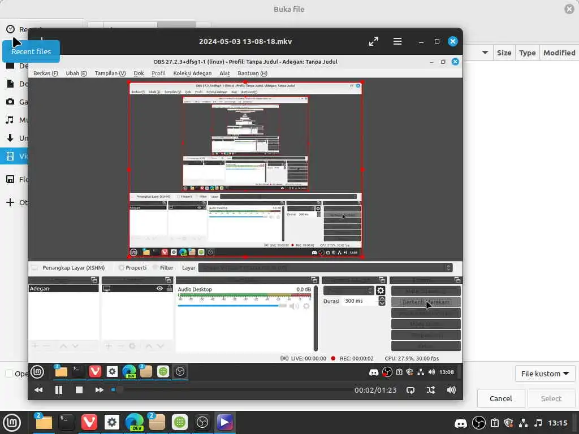Open the Files folder in the taskbar

click(x=44, y=423)
